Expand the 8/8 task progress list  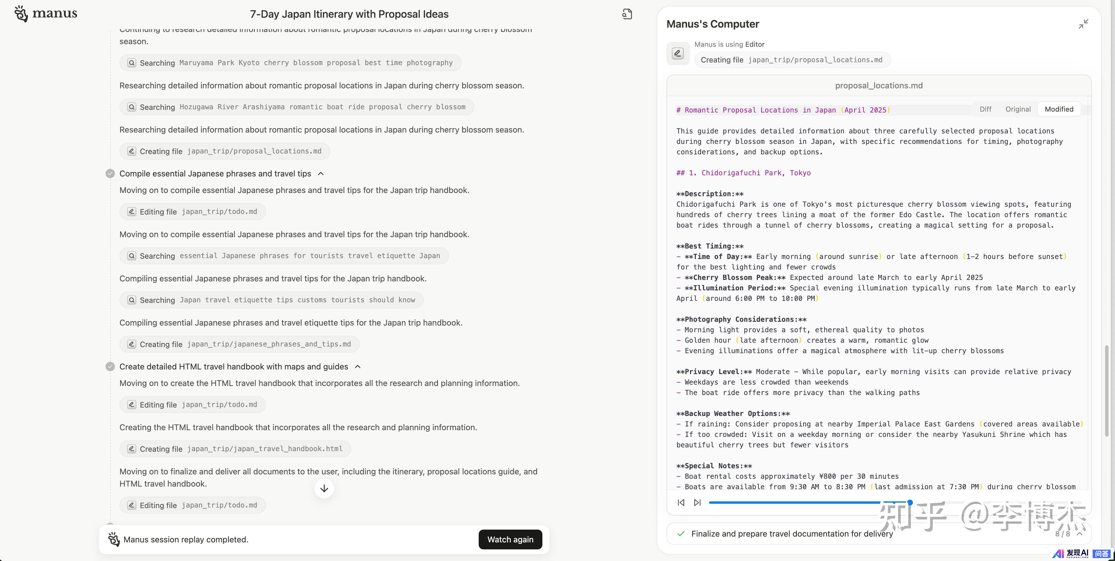(x=1080, y=534)
